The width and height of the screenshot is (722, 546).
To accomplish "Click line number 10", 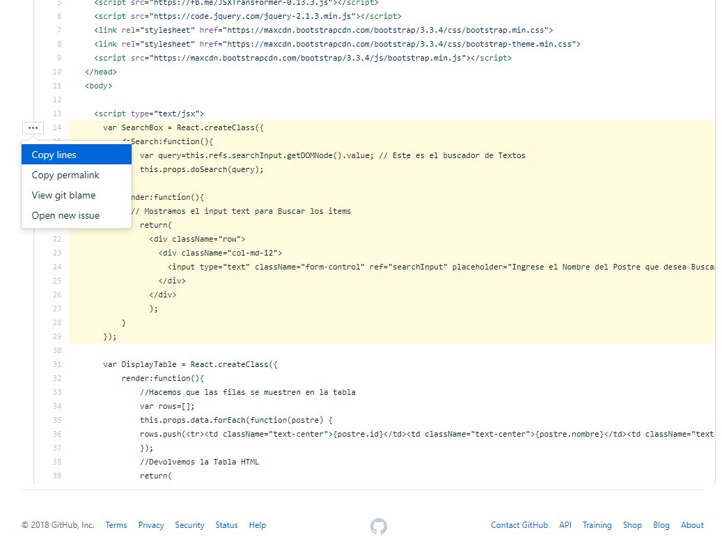I will pyautogui.click(x=57, y=72).
